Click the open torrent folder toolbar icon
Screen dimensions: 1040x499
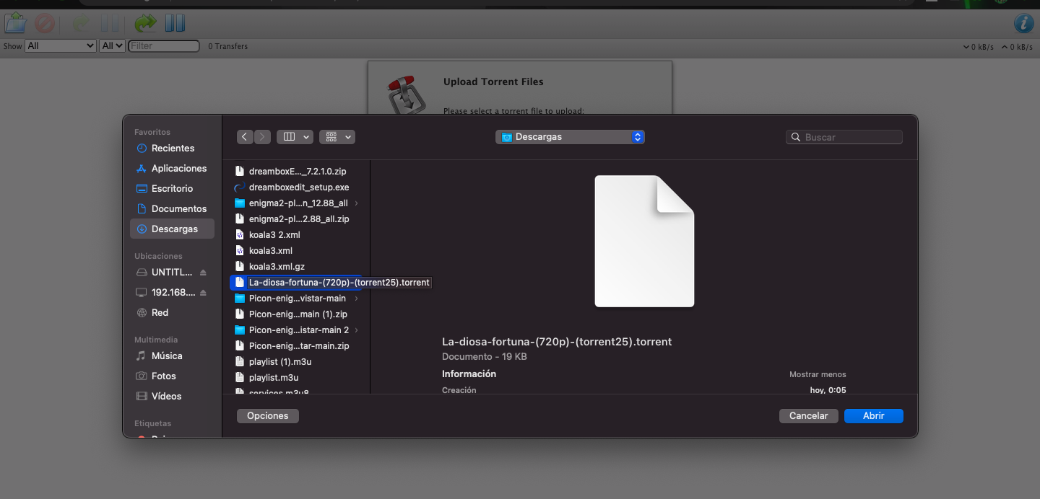pos(15,23)
